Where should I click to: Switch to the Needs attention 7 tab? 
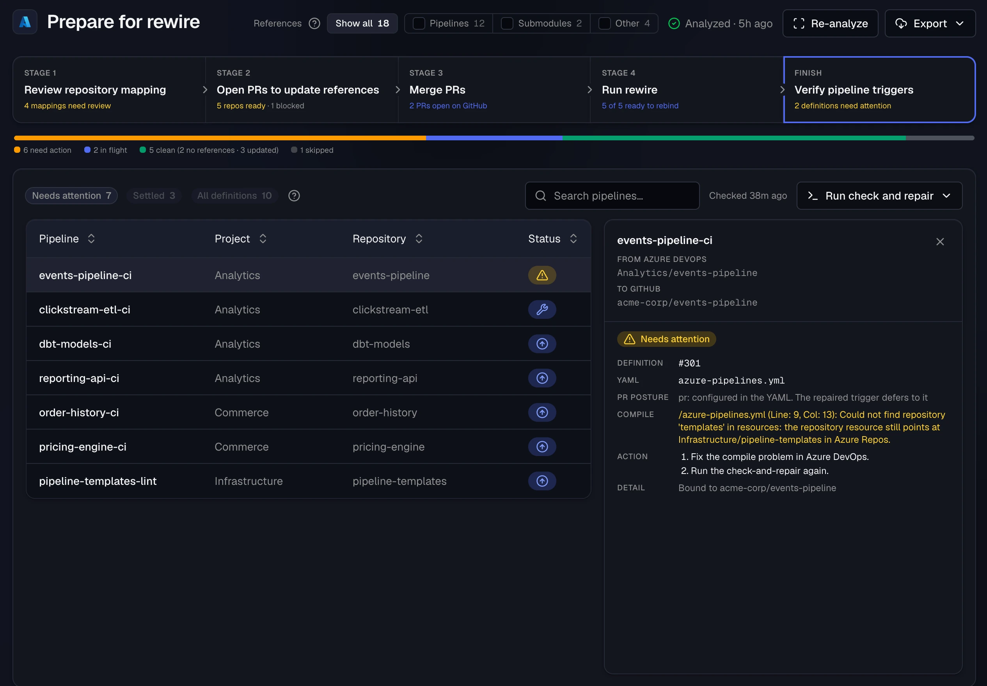tap(71, 195)
